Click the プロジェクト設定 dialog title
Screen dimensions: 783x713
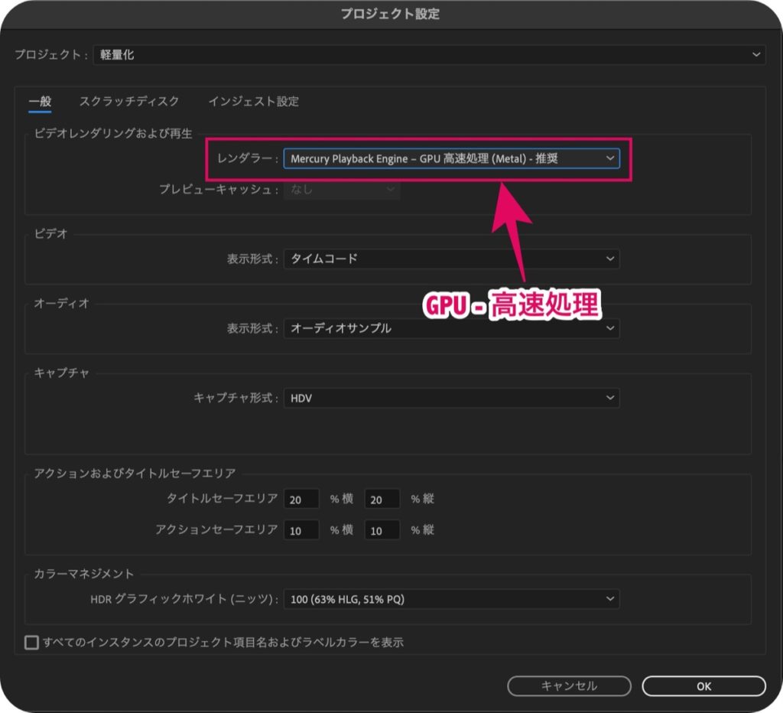click(x=391, y=14)
